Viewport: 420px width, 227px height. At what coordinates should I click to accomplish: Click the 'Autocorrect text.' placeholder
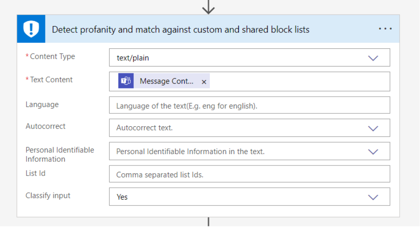(x=144, y=128)
